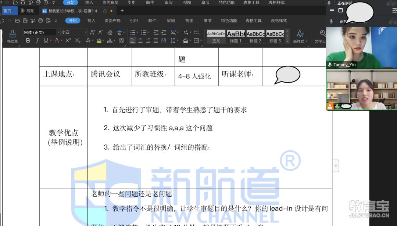Click the paragraph marks arrows icon

(x=186, y=32)
